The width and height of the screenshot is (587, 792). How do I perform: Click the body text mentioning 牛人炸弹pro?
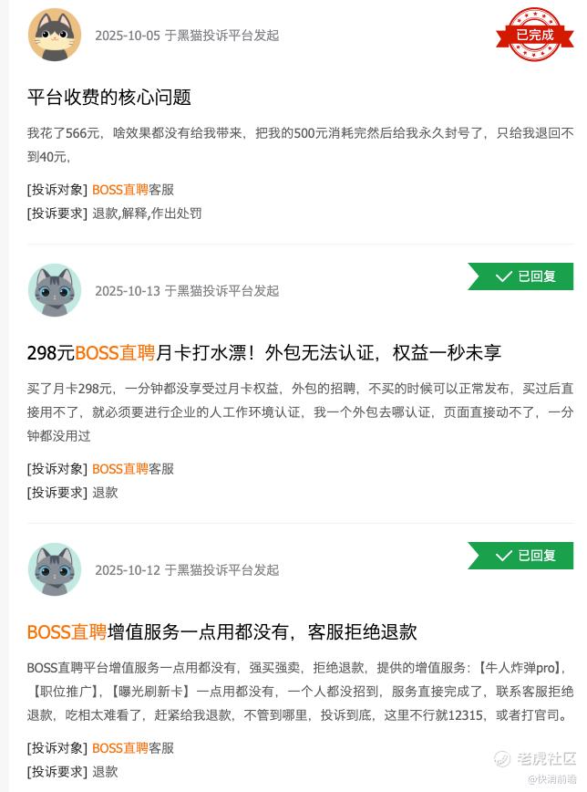point(300,692)
